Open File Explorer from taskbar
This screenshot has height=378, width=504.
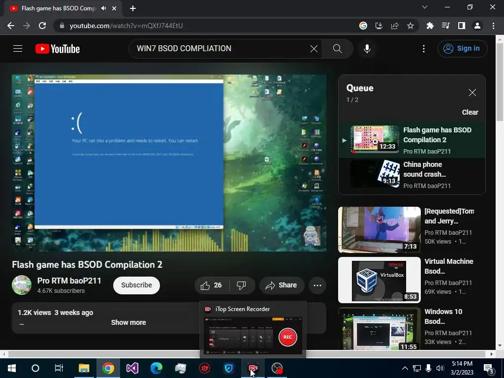84,368
